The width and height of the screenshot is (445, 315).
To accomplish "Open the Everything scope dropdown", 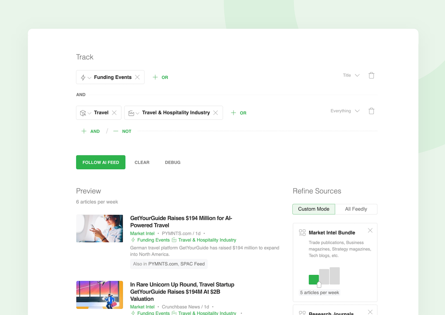I will (345, 111).
